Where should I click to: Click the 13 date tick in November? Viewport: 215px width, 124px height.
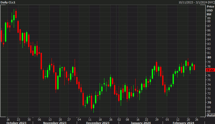[50, 120]
